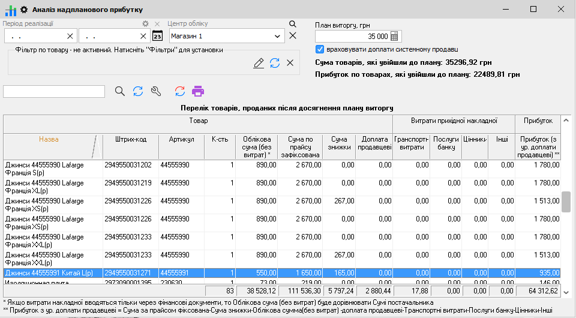The width and height of the screenshot is (576, 318).
Task: Click the pencil icon to edit product filter
Action: (x=259, y=63)
